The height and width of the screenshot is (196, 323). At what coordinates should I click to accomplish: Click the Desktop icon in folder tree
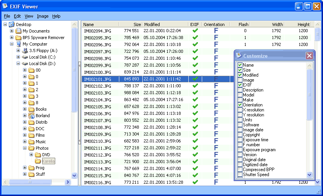pos(12,24)
